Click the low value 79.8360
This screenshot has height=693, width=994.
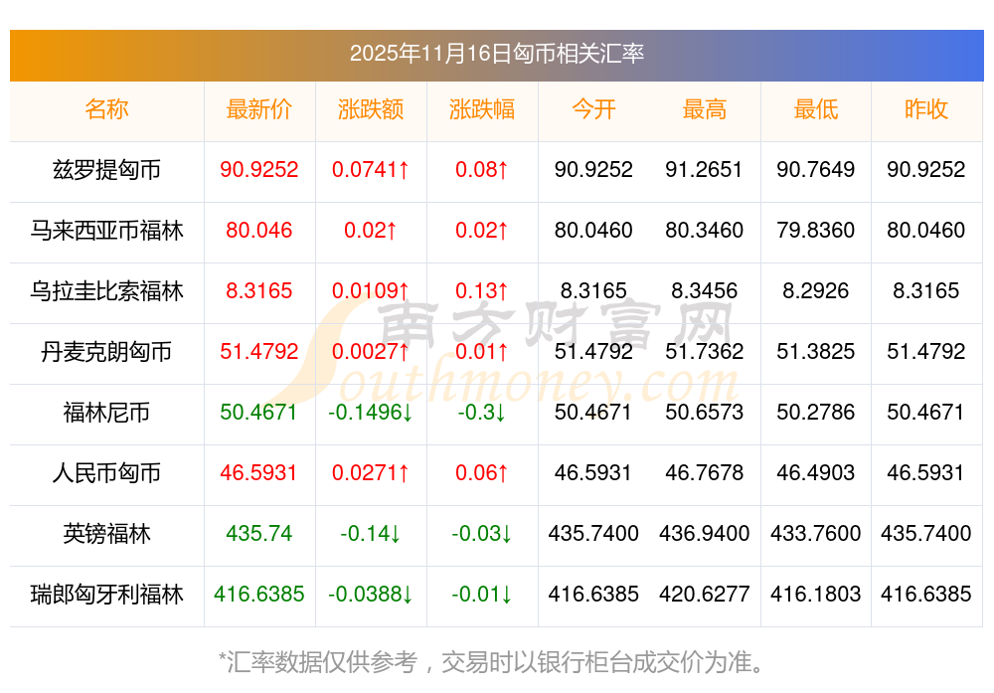(x=816, y=230)
